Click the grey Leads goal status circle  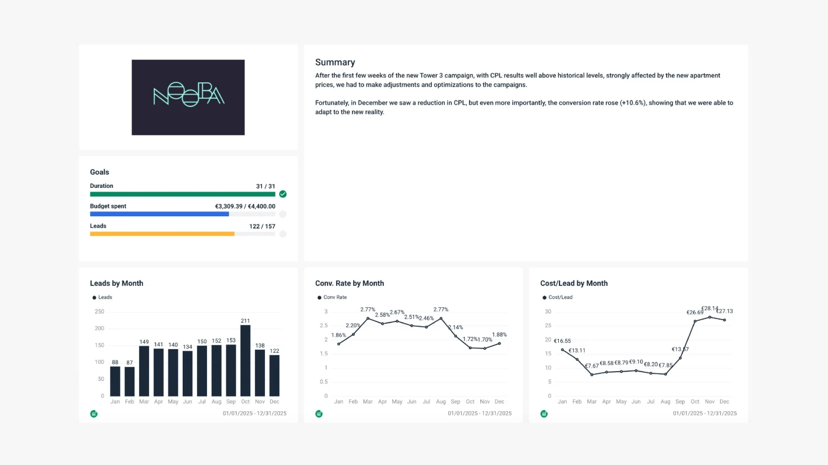[x=283, y=234]
